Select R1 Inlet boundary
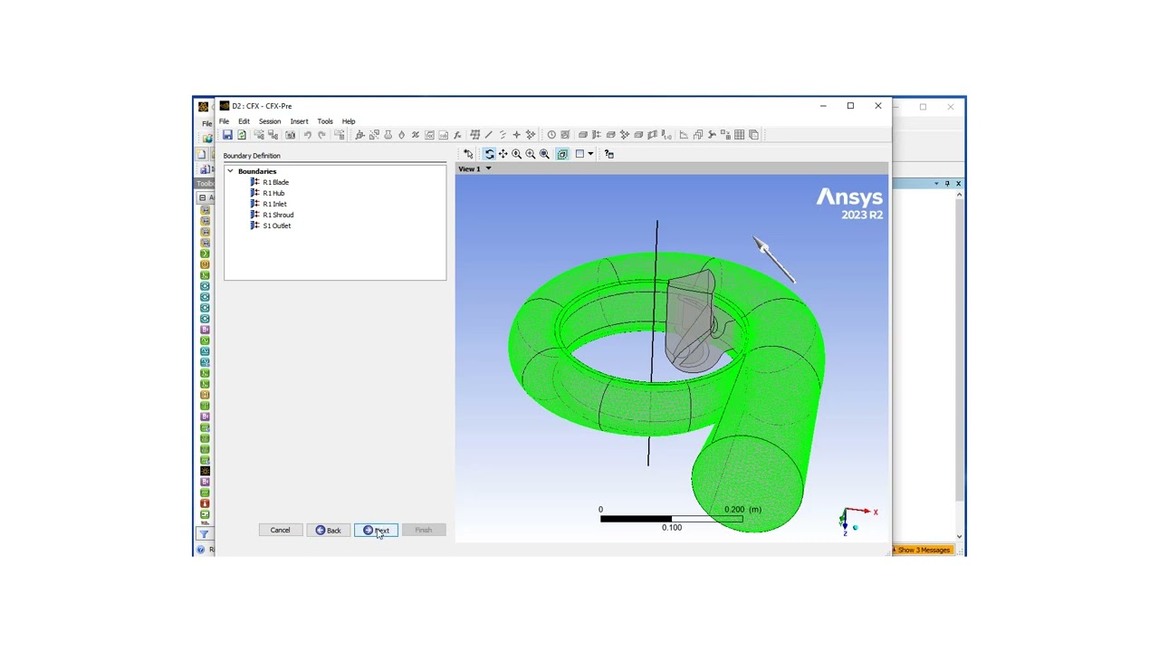The height and width of the screenshot is (652, 1159). coord(274,204)
